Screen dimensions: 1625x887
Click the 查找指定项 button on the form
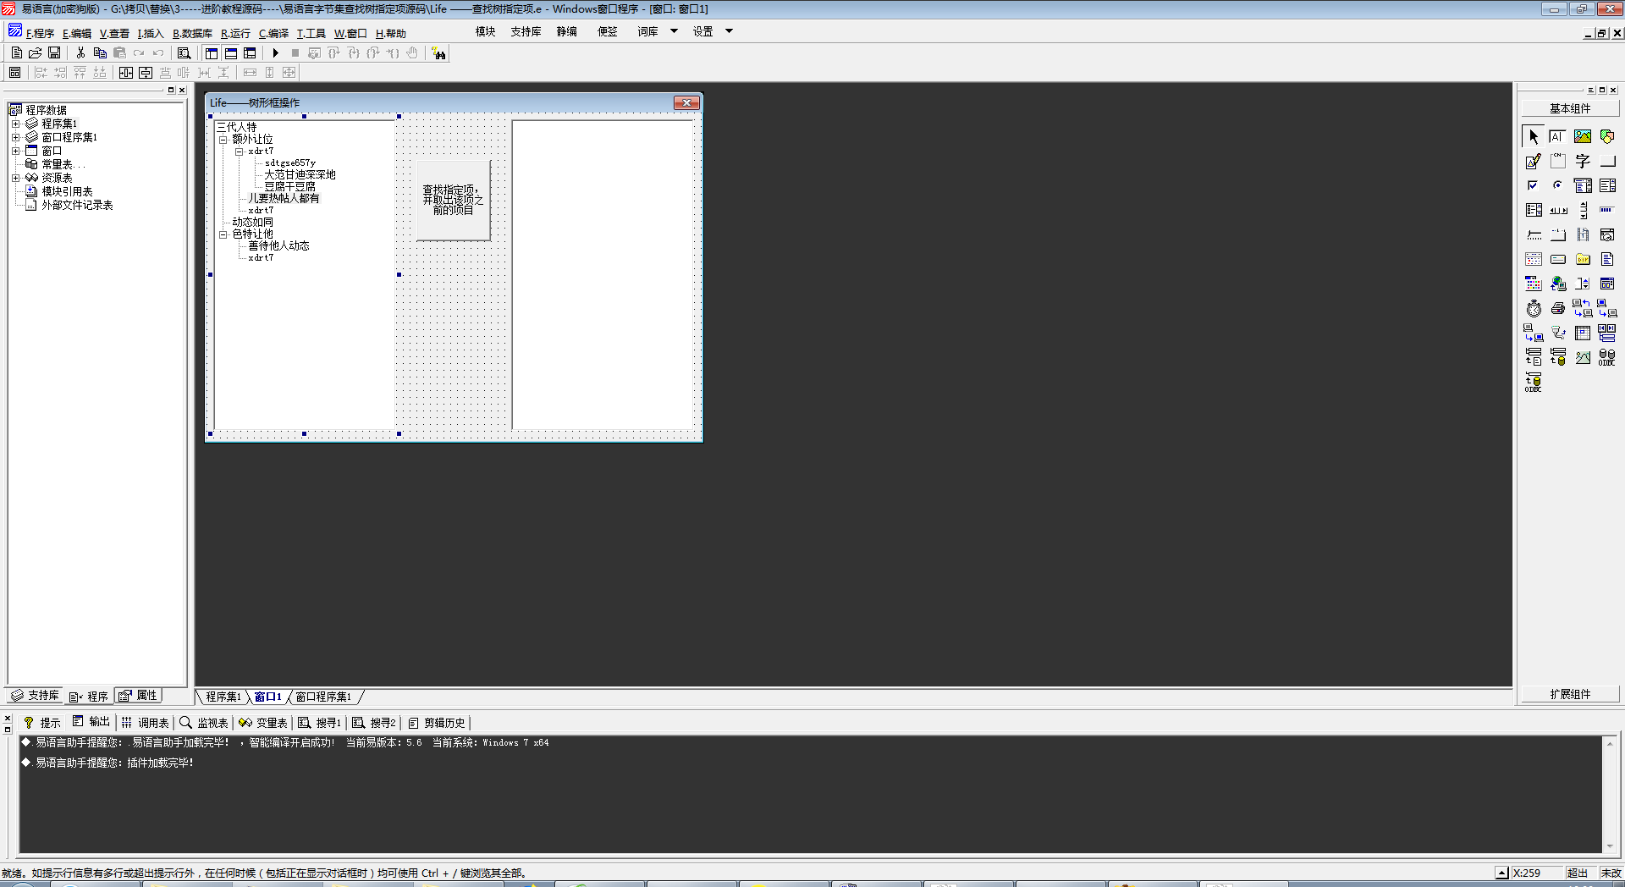click(x=453, y=201)
